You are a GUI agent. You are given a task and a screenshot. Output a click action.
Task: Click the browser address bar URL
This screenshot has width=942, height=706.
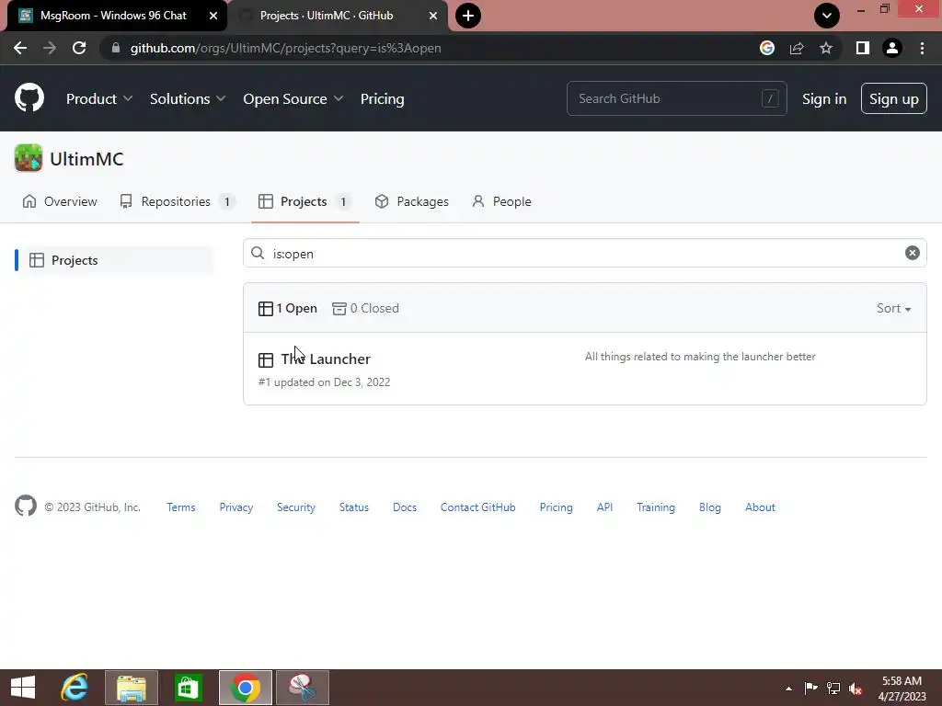pos(286,48)
